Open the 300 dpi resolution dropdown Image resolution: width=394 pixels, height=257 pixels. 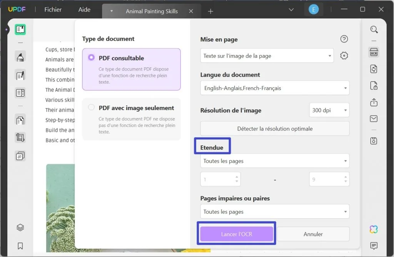point(329,110)
